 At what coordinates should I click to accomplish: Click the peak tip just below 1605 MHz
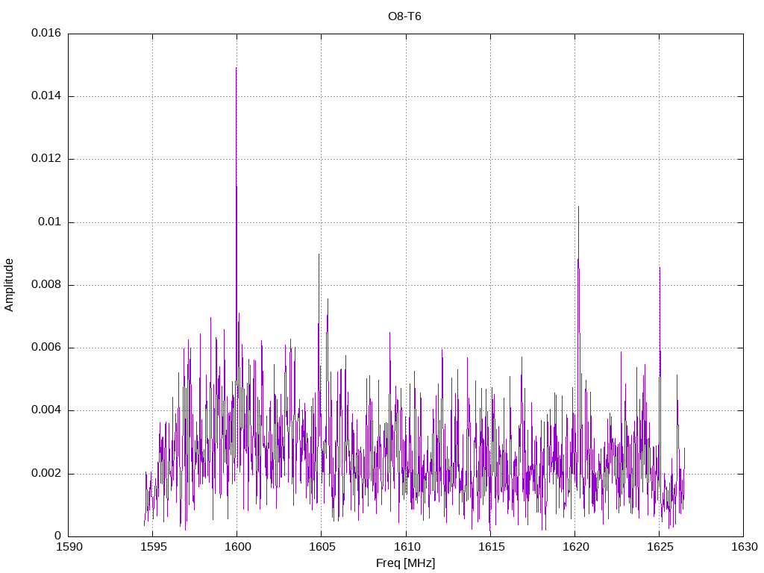(x=319, y=254)
